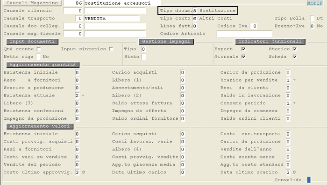Click the Prezzo+Iva field
The image size is (327, 185).
(312, 26)
